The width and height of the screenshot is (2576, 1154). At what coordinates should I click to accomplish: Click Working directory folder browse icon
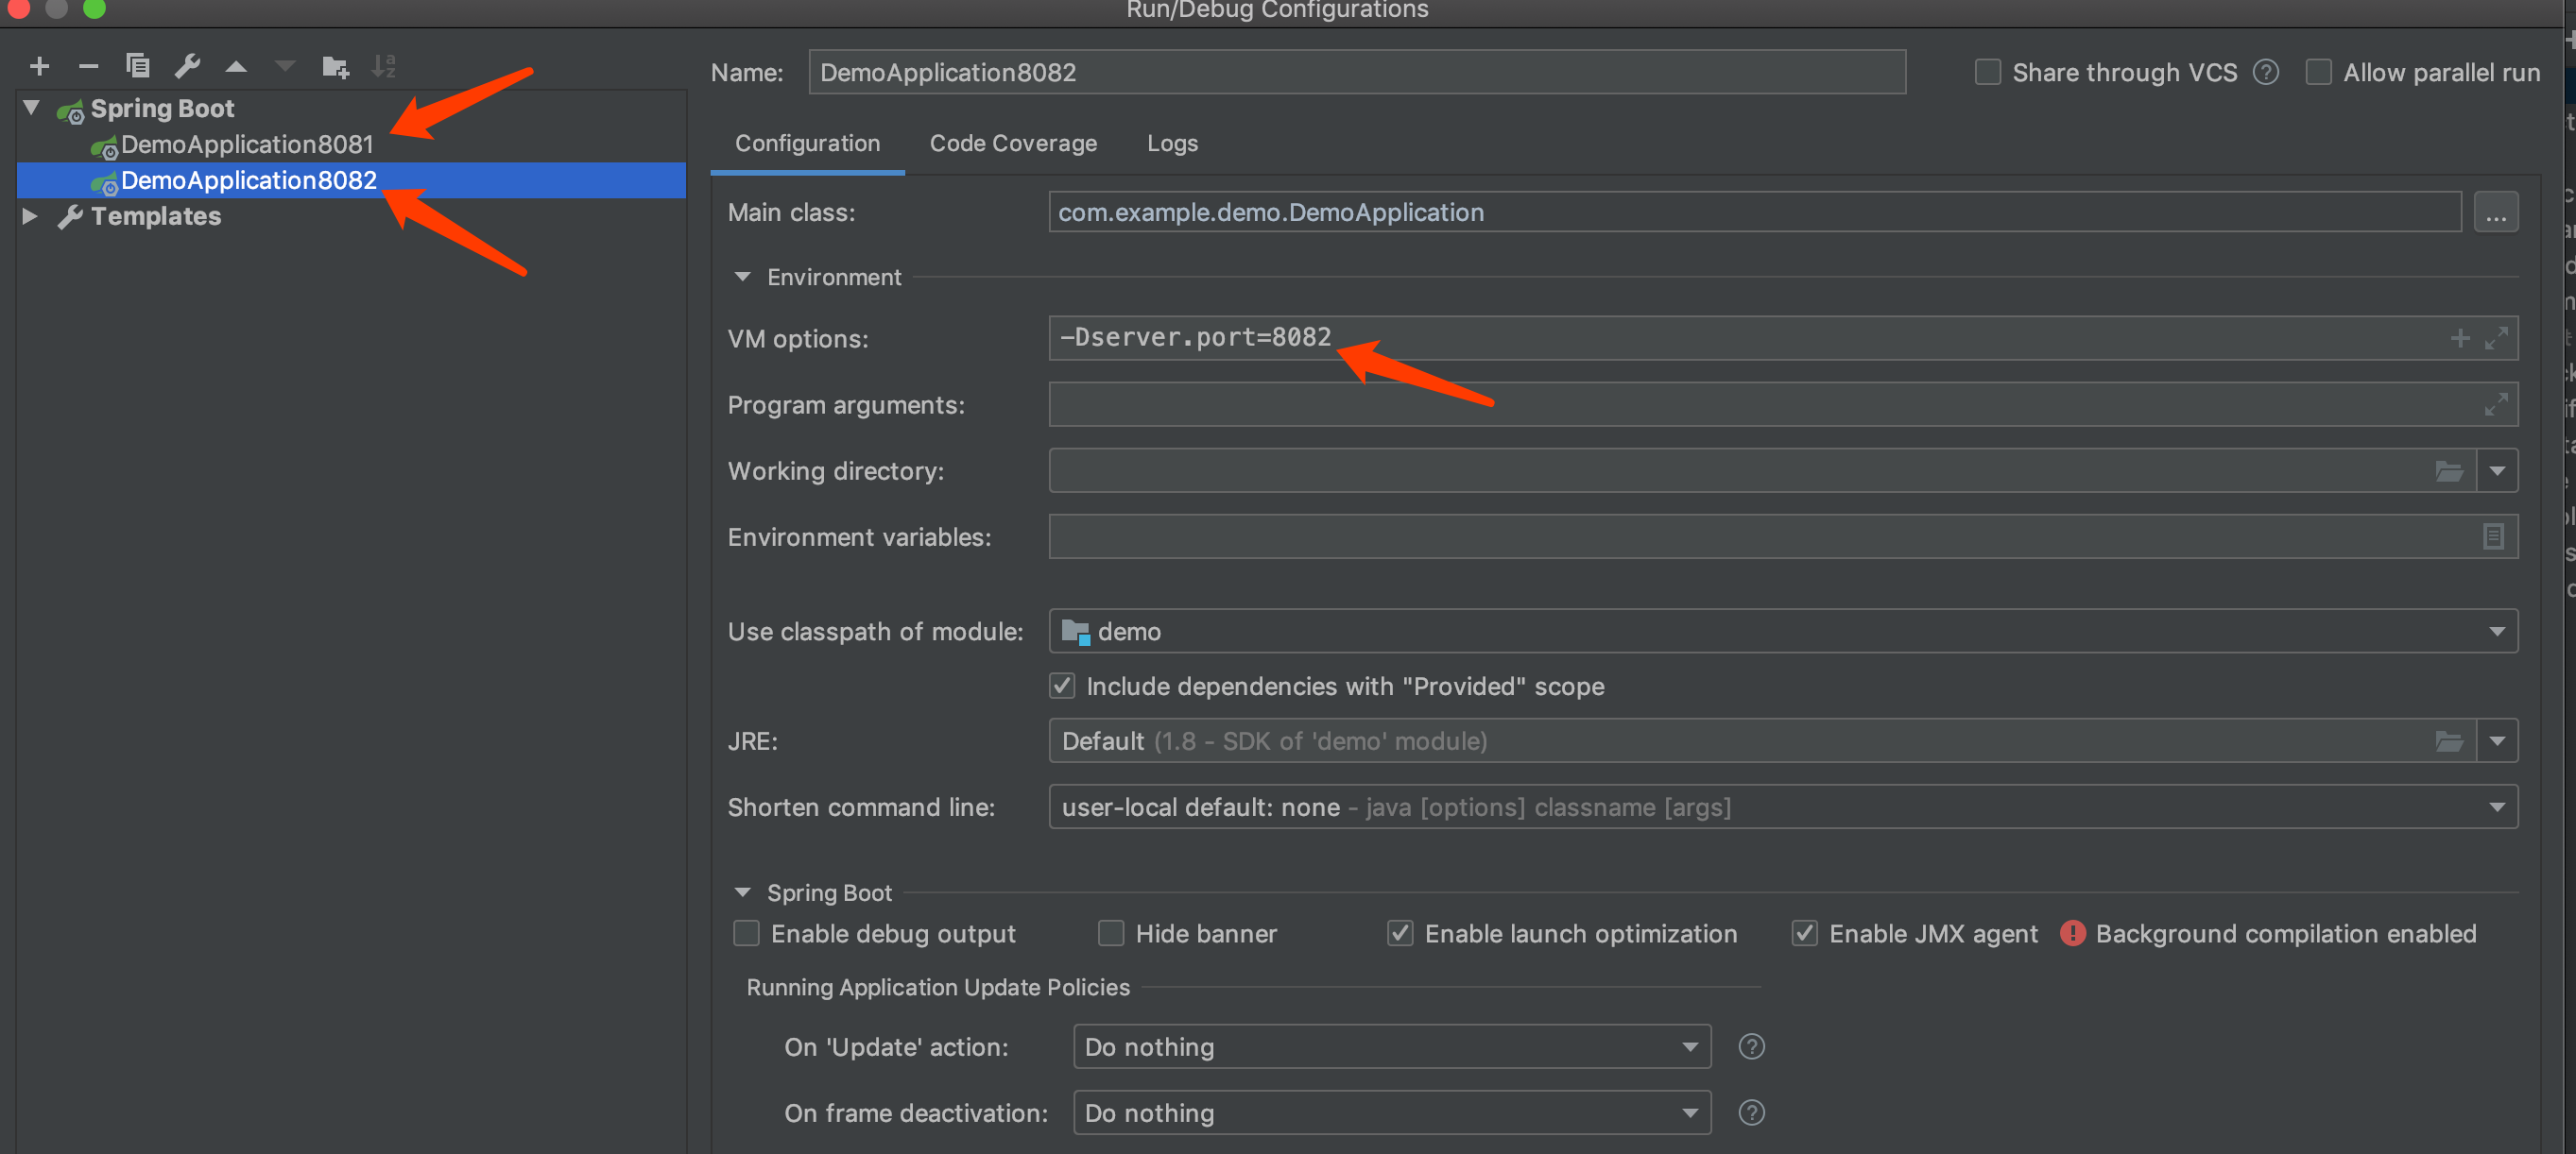(x=2449, y=470)
